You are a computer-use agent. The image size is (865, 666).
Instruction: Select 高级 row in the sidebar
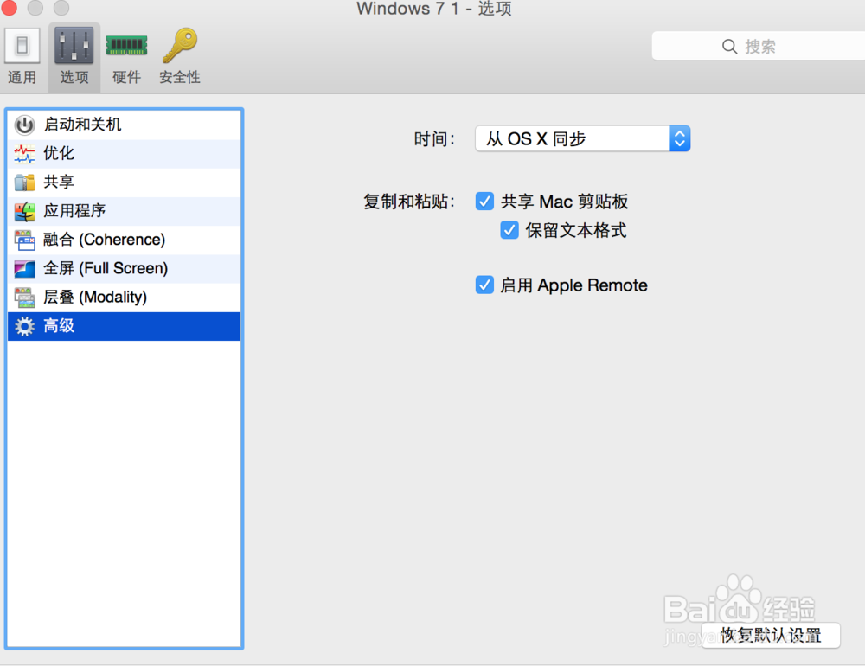coord(124,326)
